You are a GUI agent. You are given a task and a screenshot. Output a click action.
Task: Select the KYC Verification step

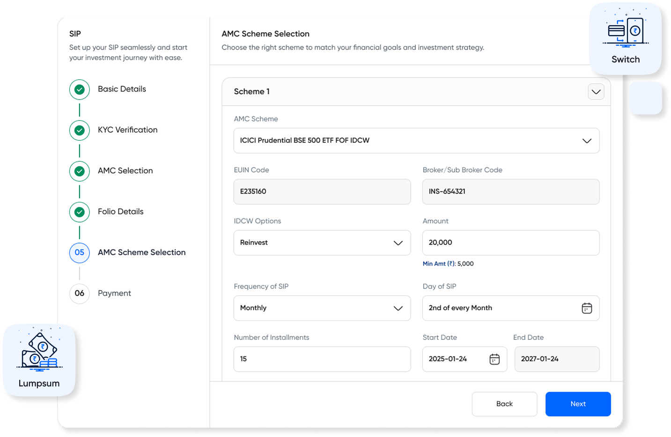pyautogui.click(x=127, y=130)
